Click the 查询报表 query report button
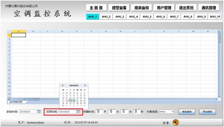Screen dimensions: 224x127 click(x=187, y=112)
